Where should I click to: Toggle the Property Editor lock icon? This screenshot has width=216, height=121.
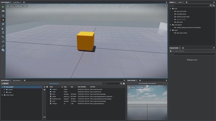point(171,51)
